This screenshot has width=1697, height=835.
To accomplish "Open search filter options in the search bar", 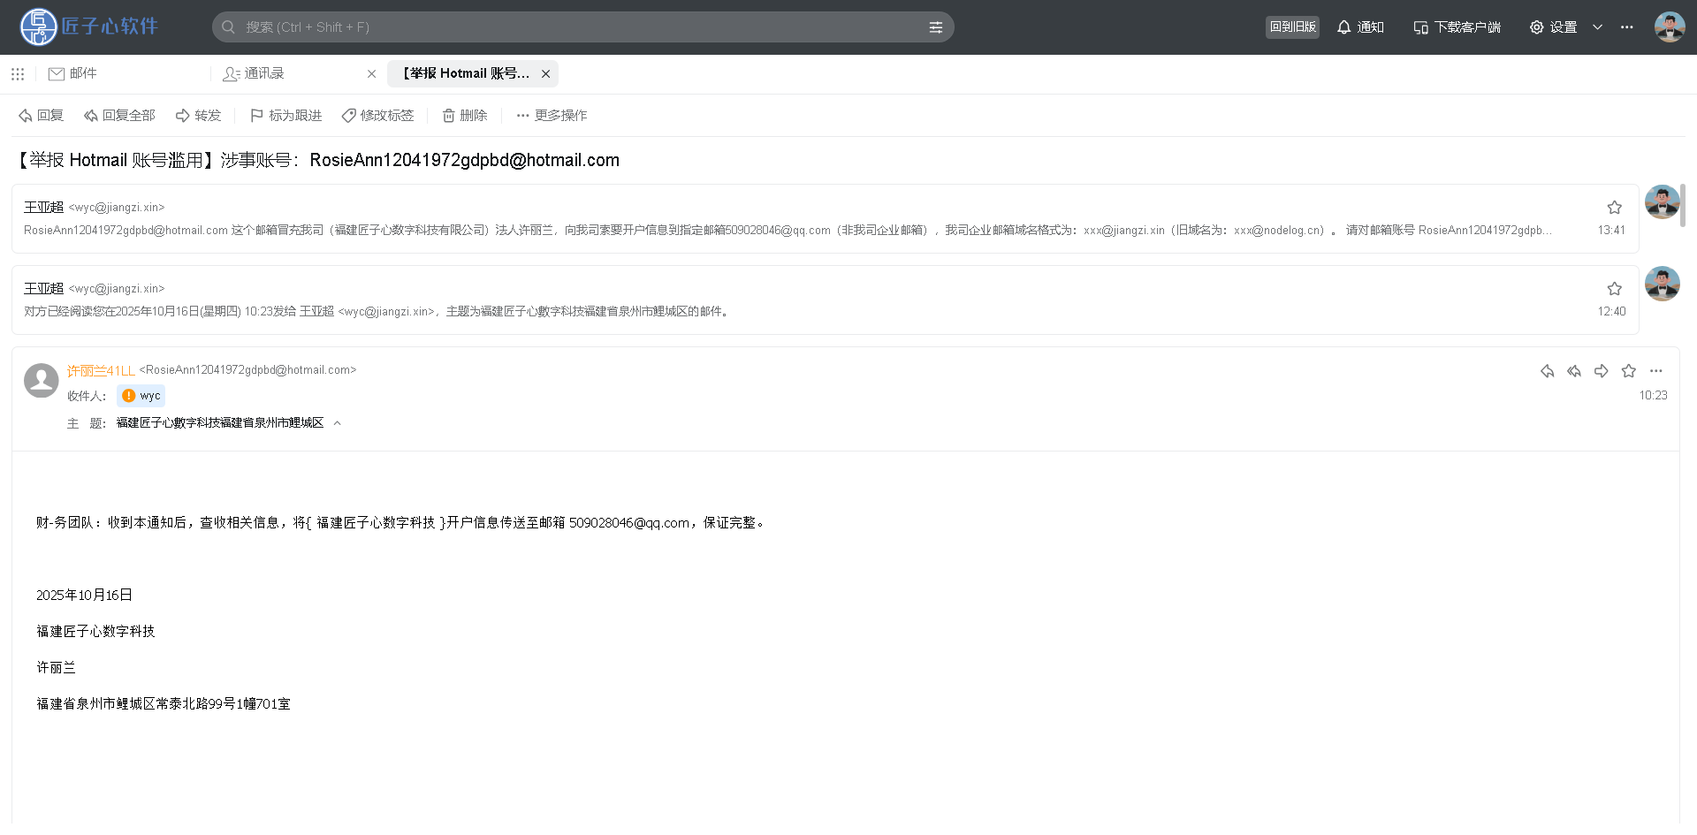I will pos(935,27).
